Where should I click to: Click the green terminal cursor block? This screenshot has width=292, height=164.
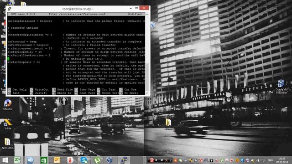point(8,59)
